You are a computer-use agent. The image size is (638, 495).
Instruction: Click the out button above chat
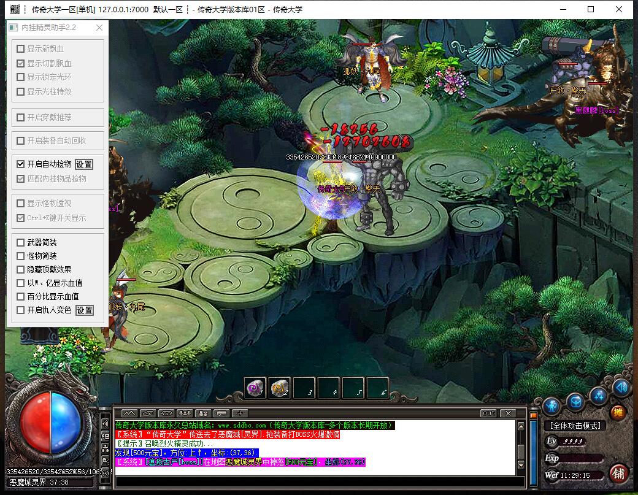(488, 413)
